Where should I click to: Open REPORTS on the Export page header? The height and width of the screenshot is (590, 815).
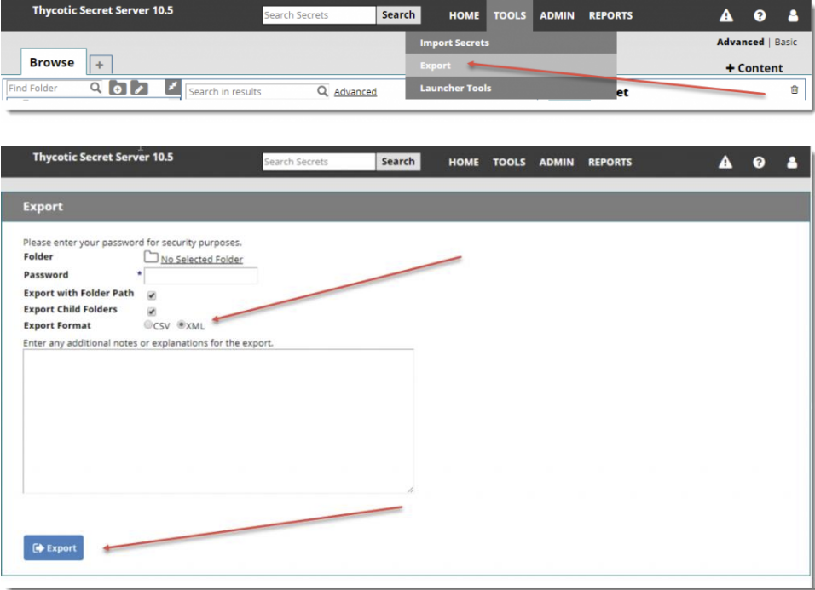(x=610, y=163)
